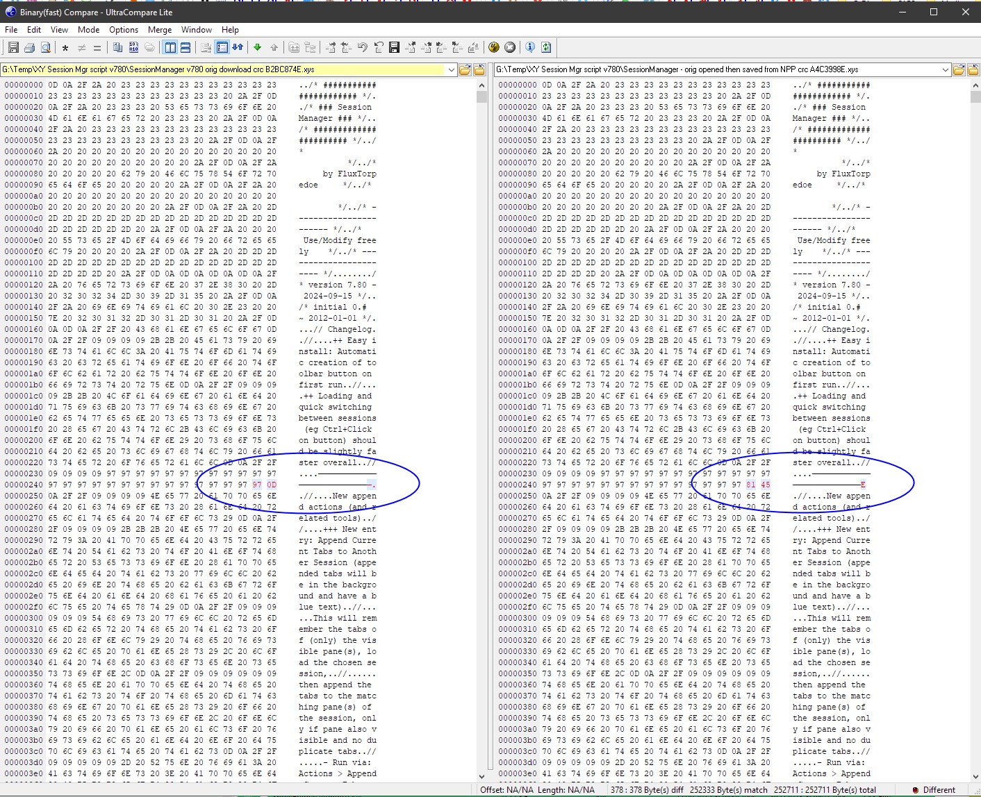This screenshot has width=981, height=797.
Task: Toggle horizontal split pane layout
Action: (x=186, y=47)
